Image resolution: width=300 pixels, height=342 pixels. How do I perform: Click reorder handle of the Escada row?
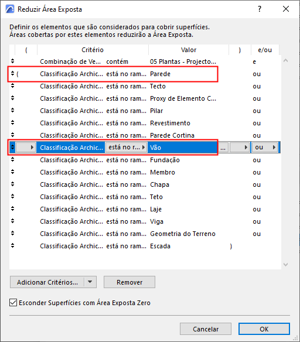pos(12,246)
